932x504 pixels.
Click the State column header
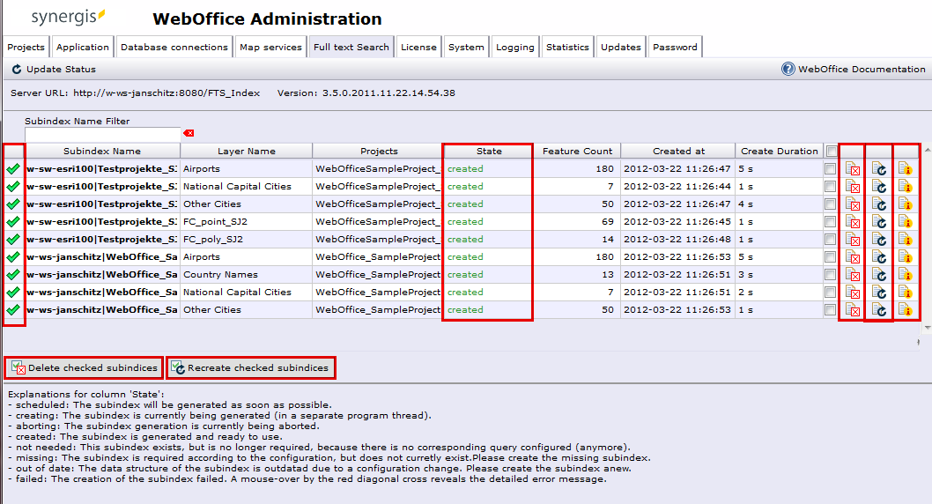(489, 151)
